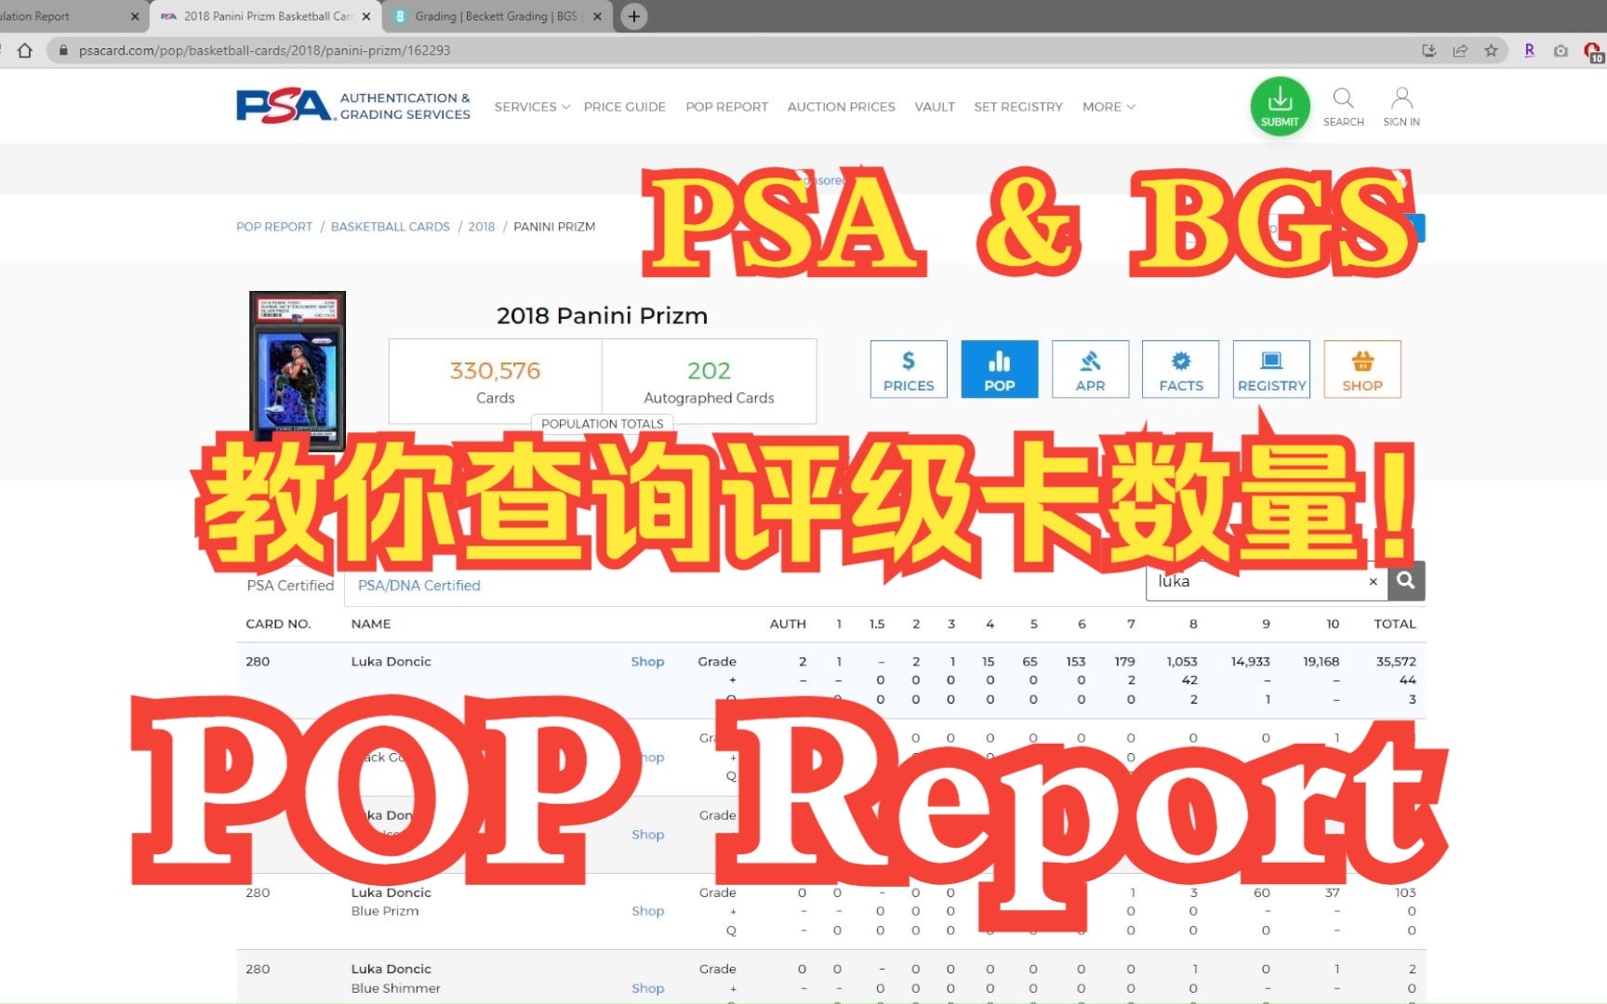1607x1004 pixels.
Task: Open Pop Report menu item
Action: click(x=727, y=107)
